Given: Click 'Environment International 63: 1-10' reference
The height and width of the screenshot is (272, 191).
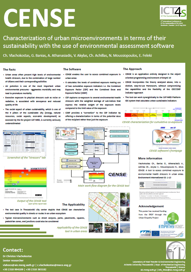Looking at the screenshot, I should point(155,178).
